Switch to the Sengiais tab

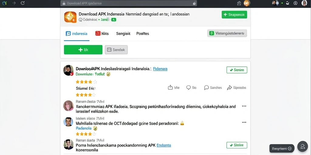coord(123,33)
